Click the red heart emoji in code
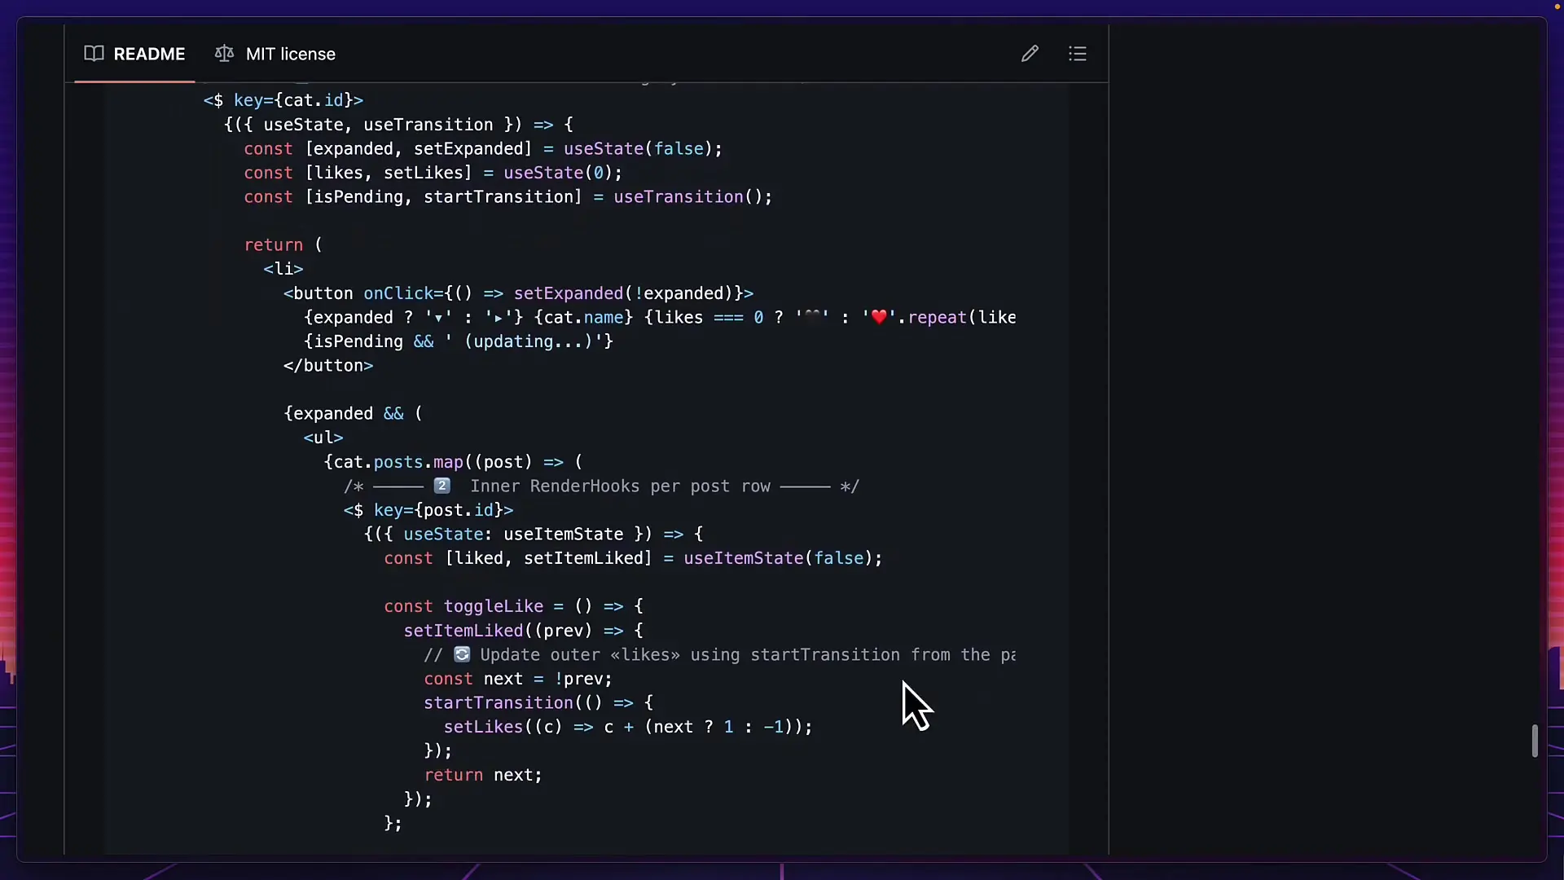 point(879,318)
